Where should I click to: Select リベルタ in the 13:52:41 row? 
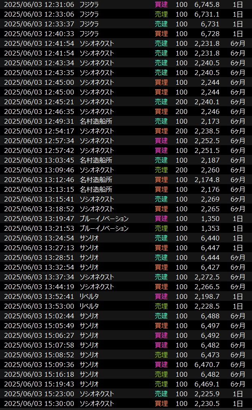pyautogui.click(x=89, y=297)
